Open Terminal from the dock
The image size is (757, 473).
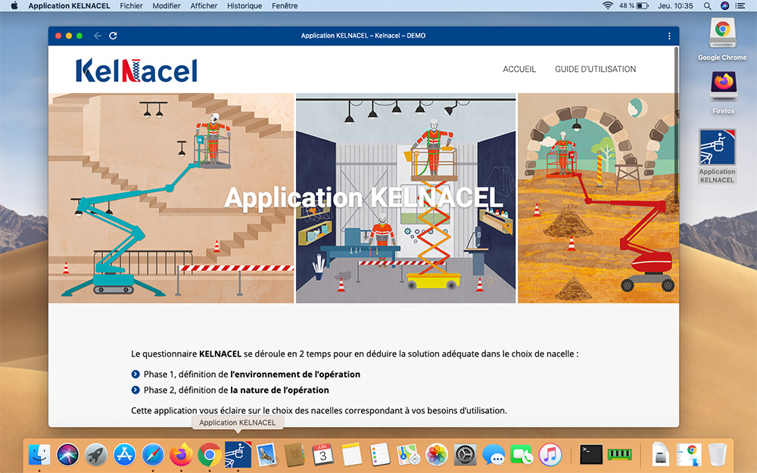click(x=591, y=454)
